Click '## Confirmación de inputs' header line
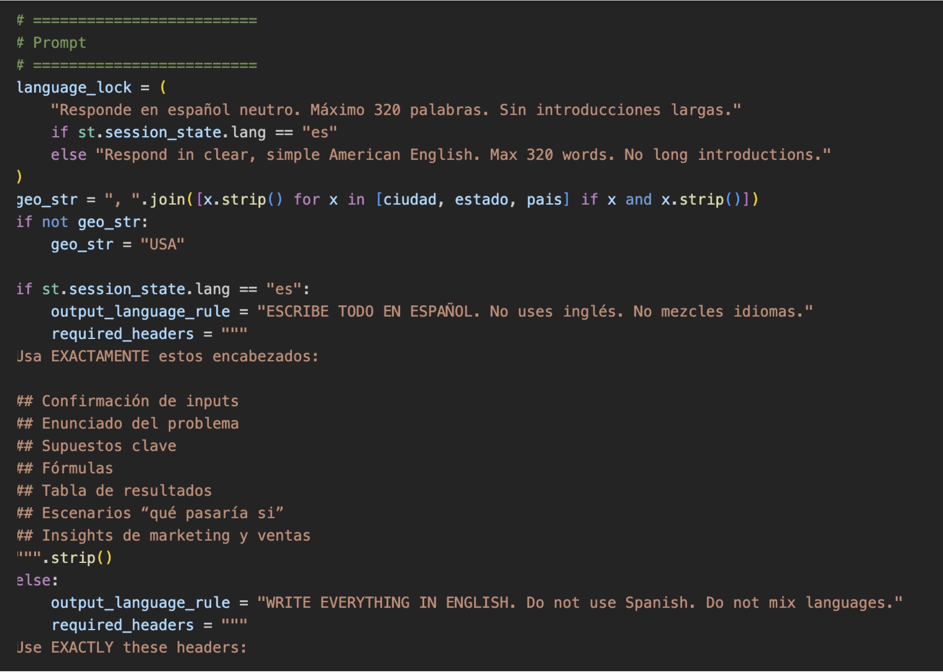Viewport: 943px width, 672px height. point(128,401)
